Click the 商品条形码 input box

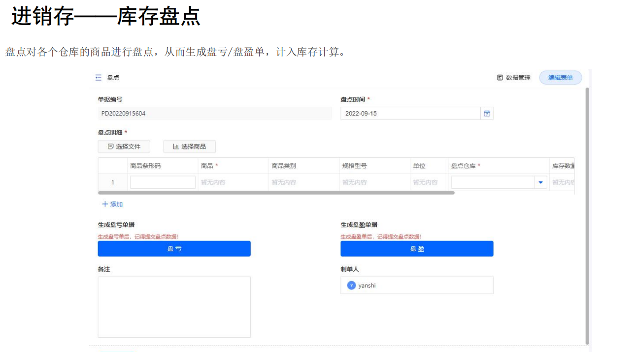[163, 182]
